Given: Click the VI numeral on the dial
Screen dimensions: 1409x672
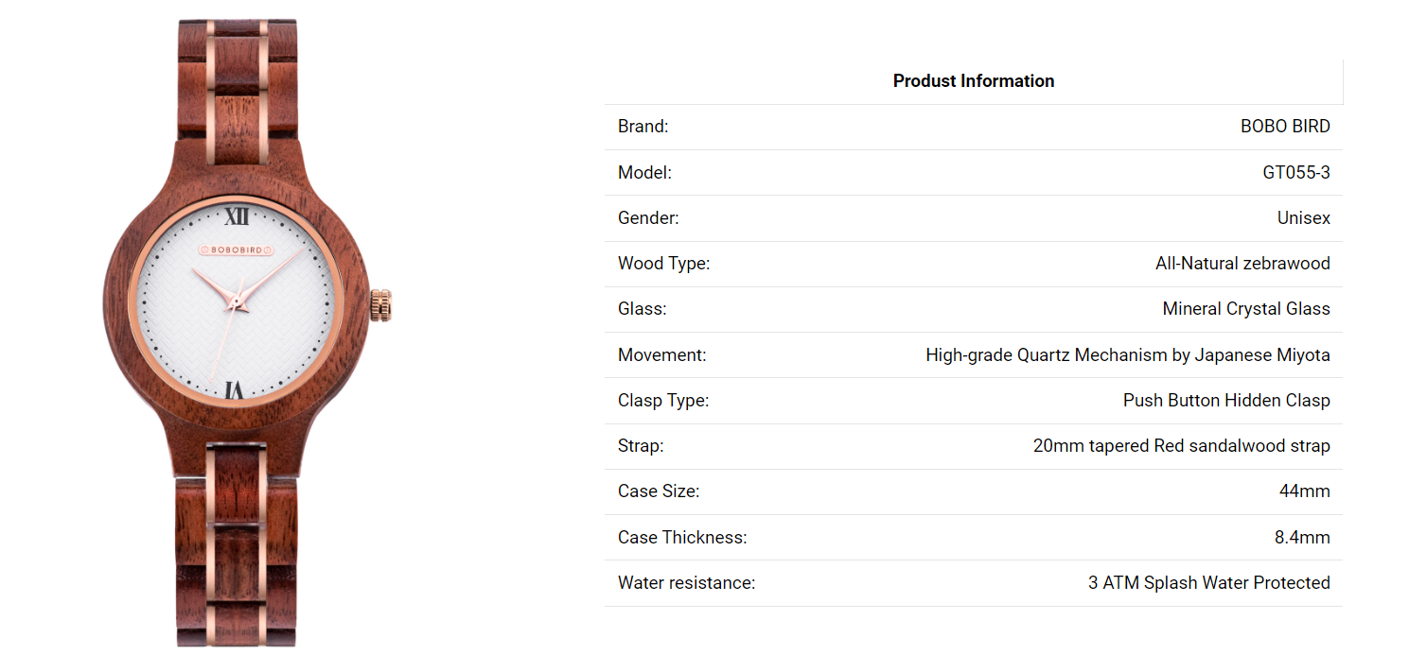Looking at the screenshot, I should [235, 389].
